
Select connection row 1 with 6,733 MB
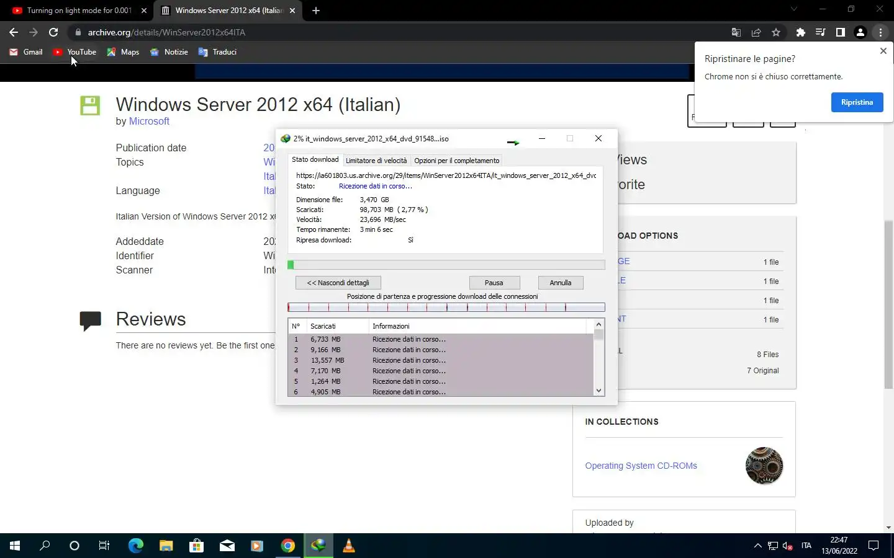click(441, 339)
